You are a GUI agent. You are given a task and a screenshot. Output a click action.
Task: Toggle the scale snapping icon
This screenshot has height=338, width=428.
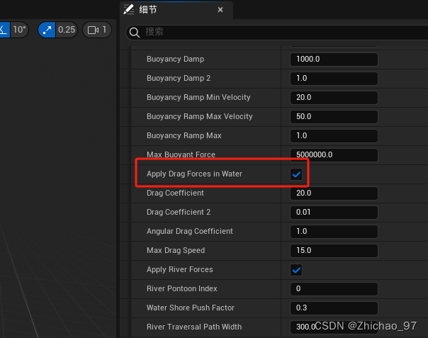pos(47,30)
